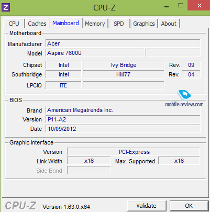Click the Chipset Ivy Bridge field
The height and width of the screenshot is (212, 210).
point(124,65)
